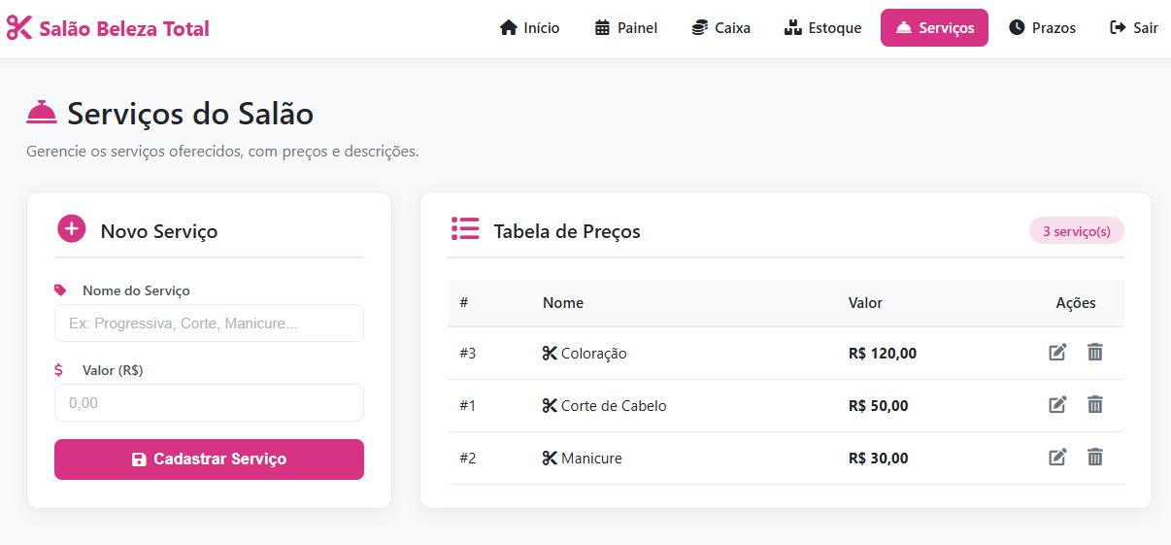Click the Coloração service name
The height and width of the screenshot is (545, 1171).
point(594,354)
